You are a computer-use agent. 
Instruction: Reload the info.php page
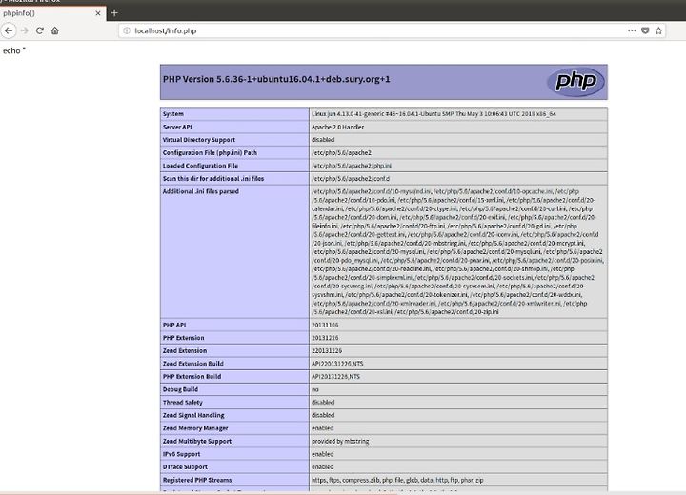(40, 30)
